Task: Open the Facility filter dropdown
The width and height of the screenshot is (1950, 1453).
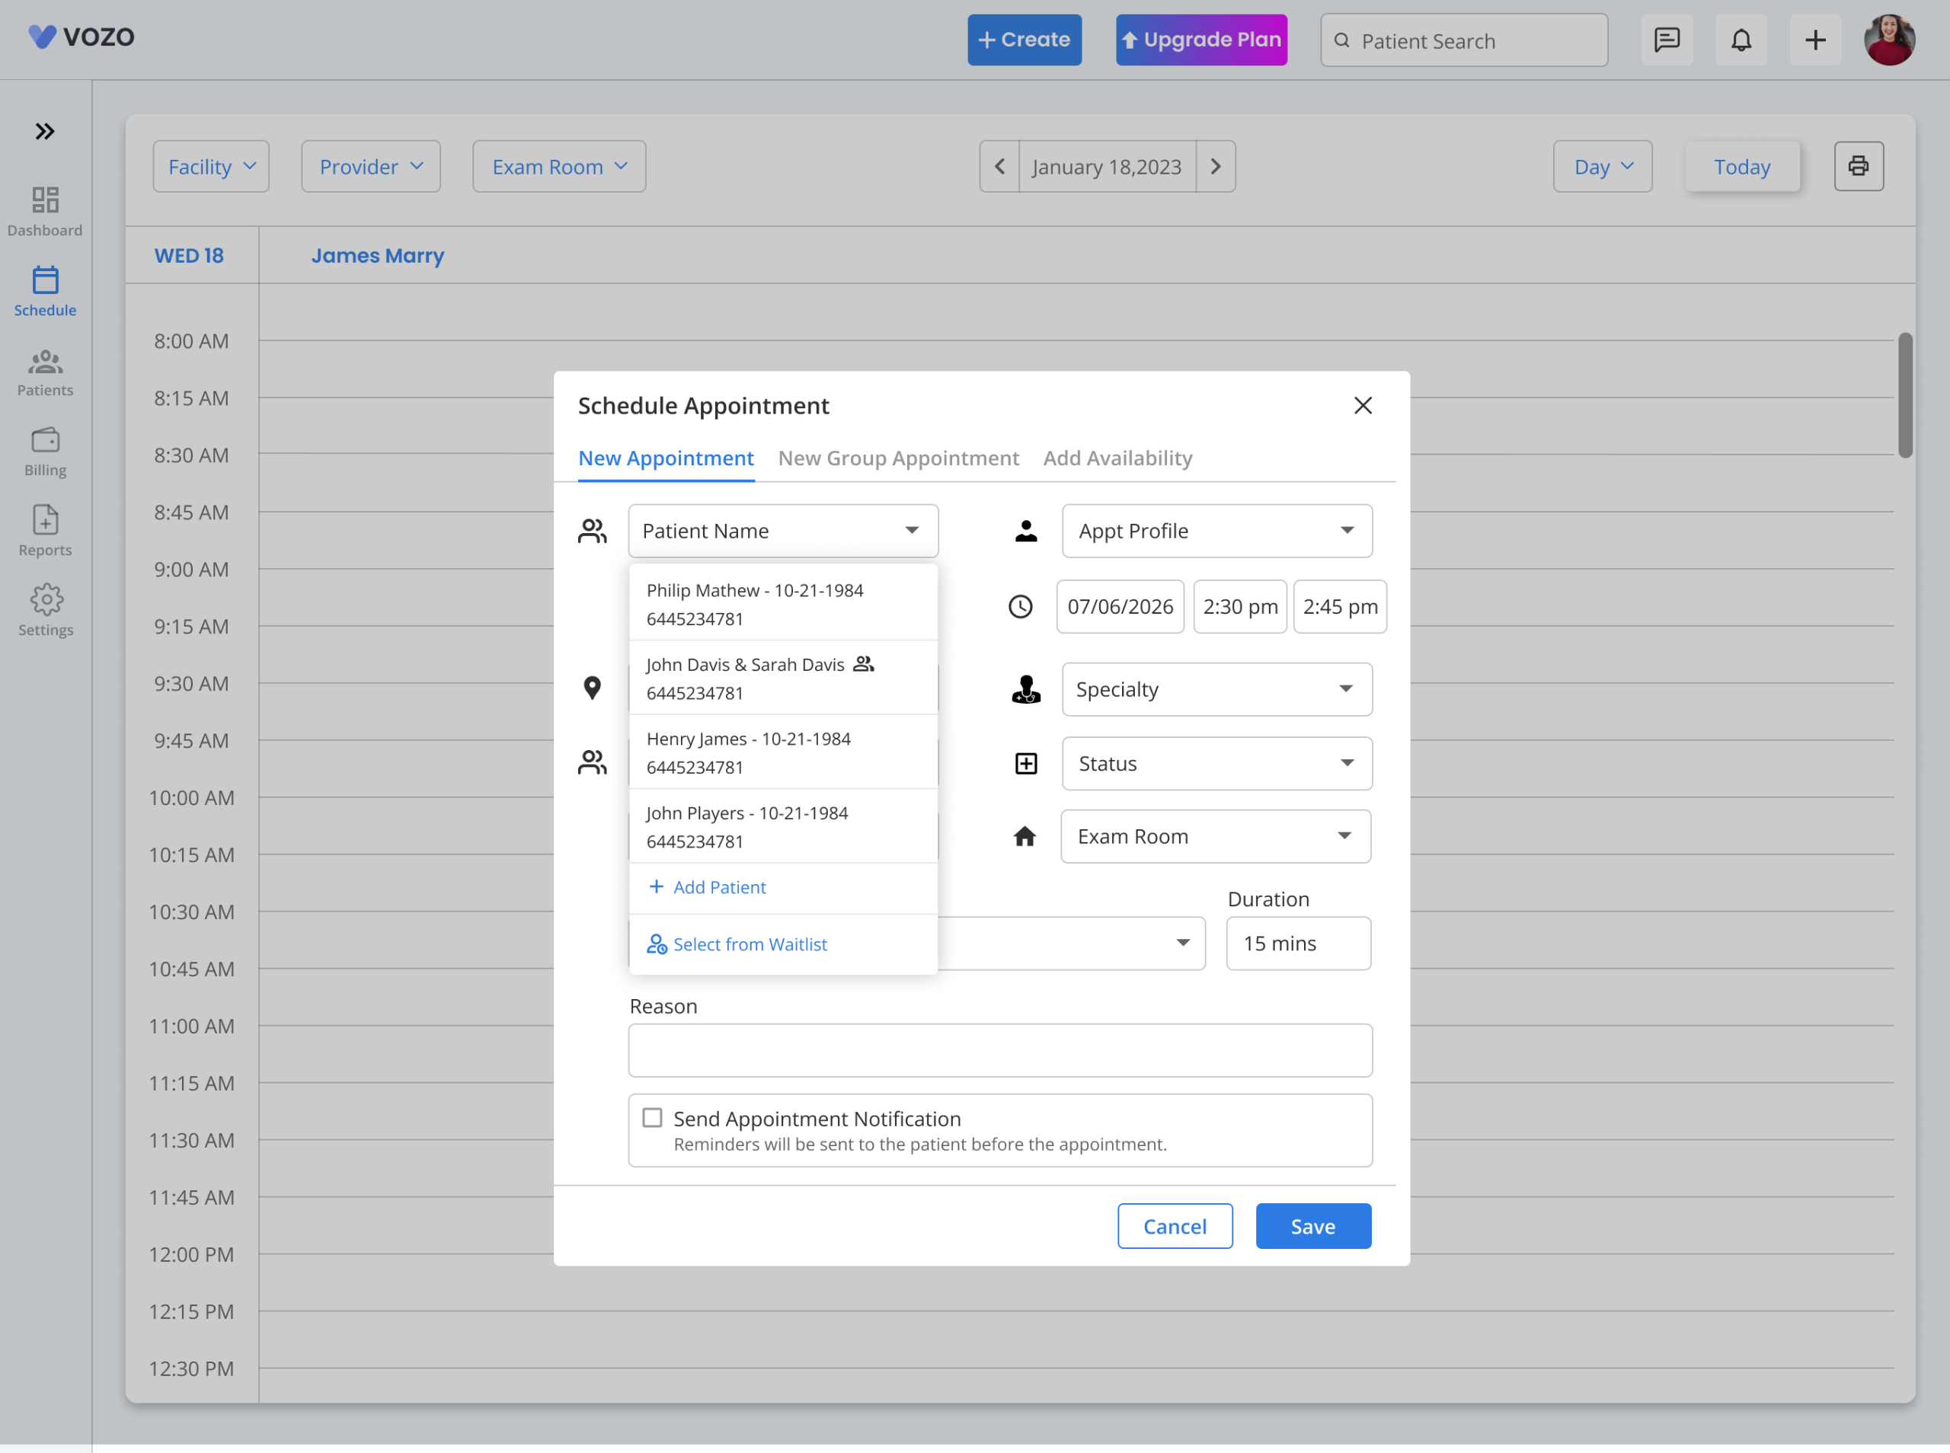Action: point(211,166)
